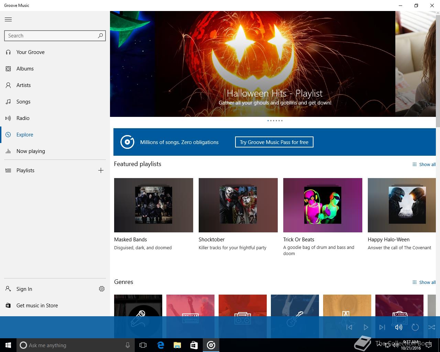Show all Featured playlists
This screenshot has height=352, width=440.
pos(424,164)
